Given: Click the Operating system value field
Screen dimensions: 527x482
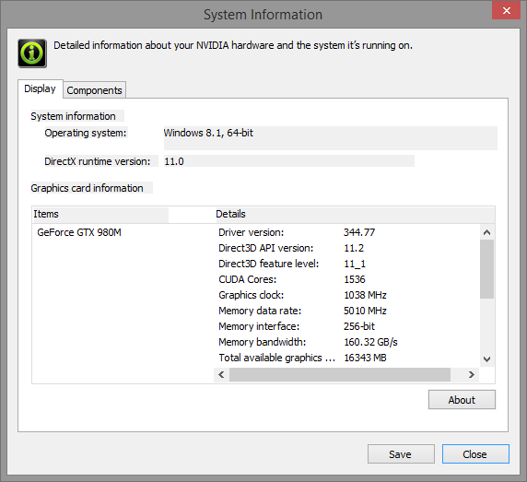Looking at the screenshot, I should [331, 138].
